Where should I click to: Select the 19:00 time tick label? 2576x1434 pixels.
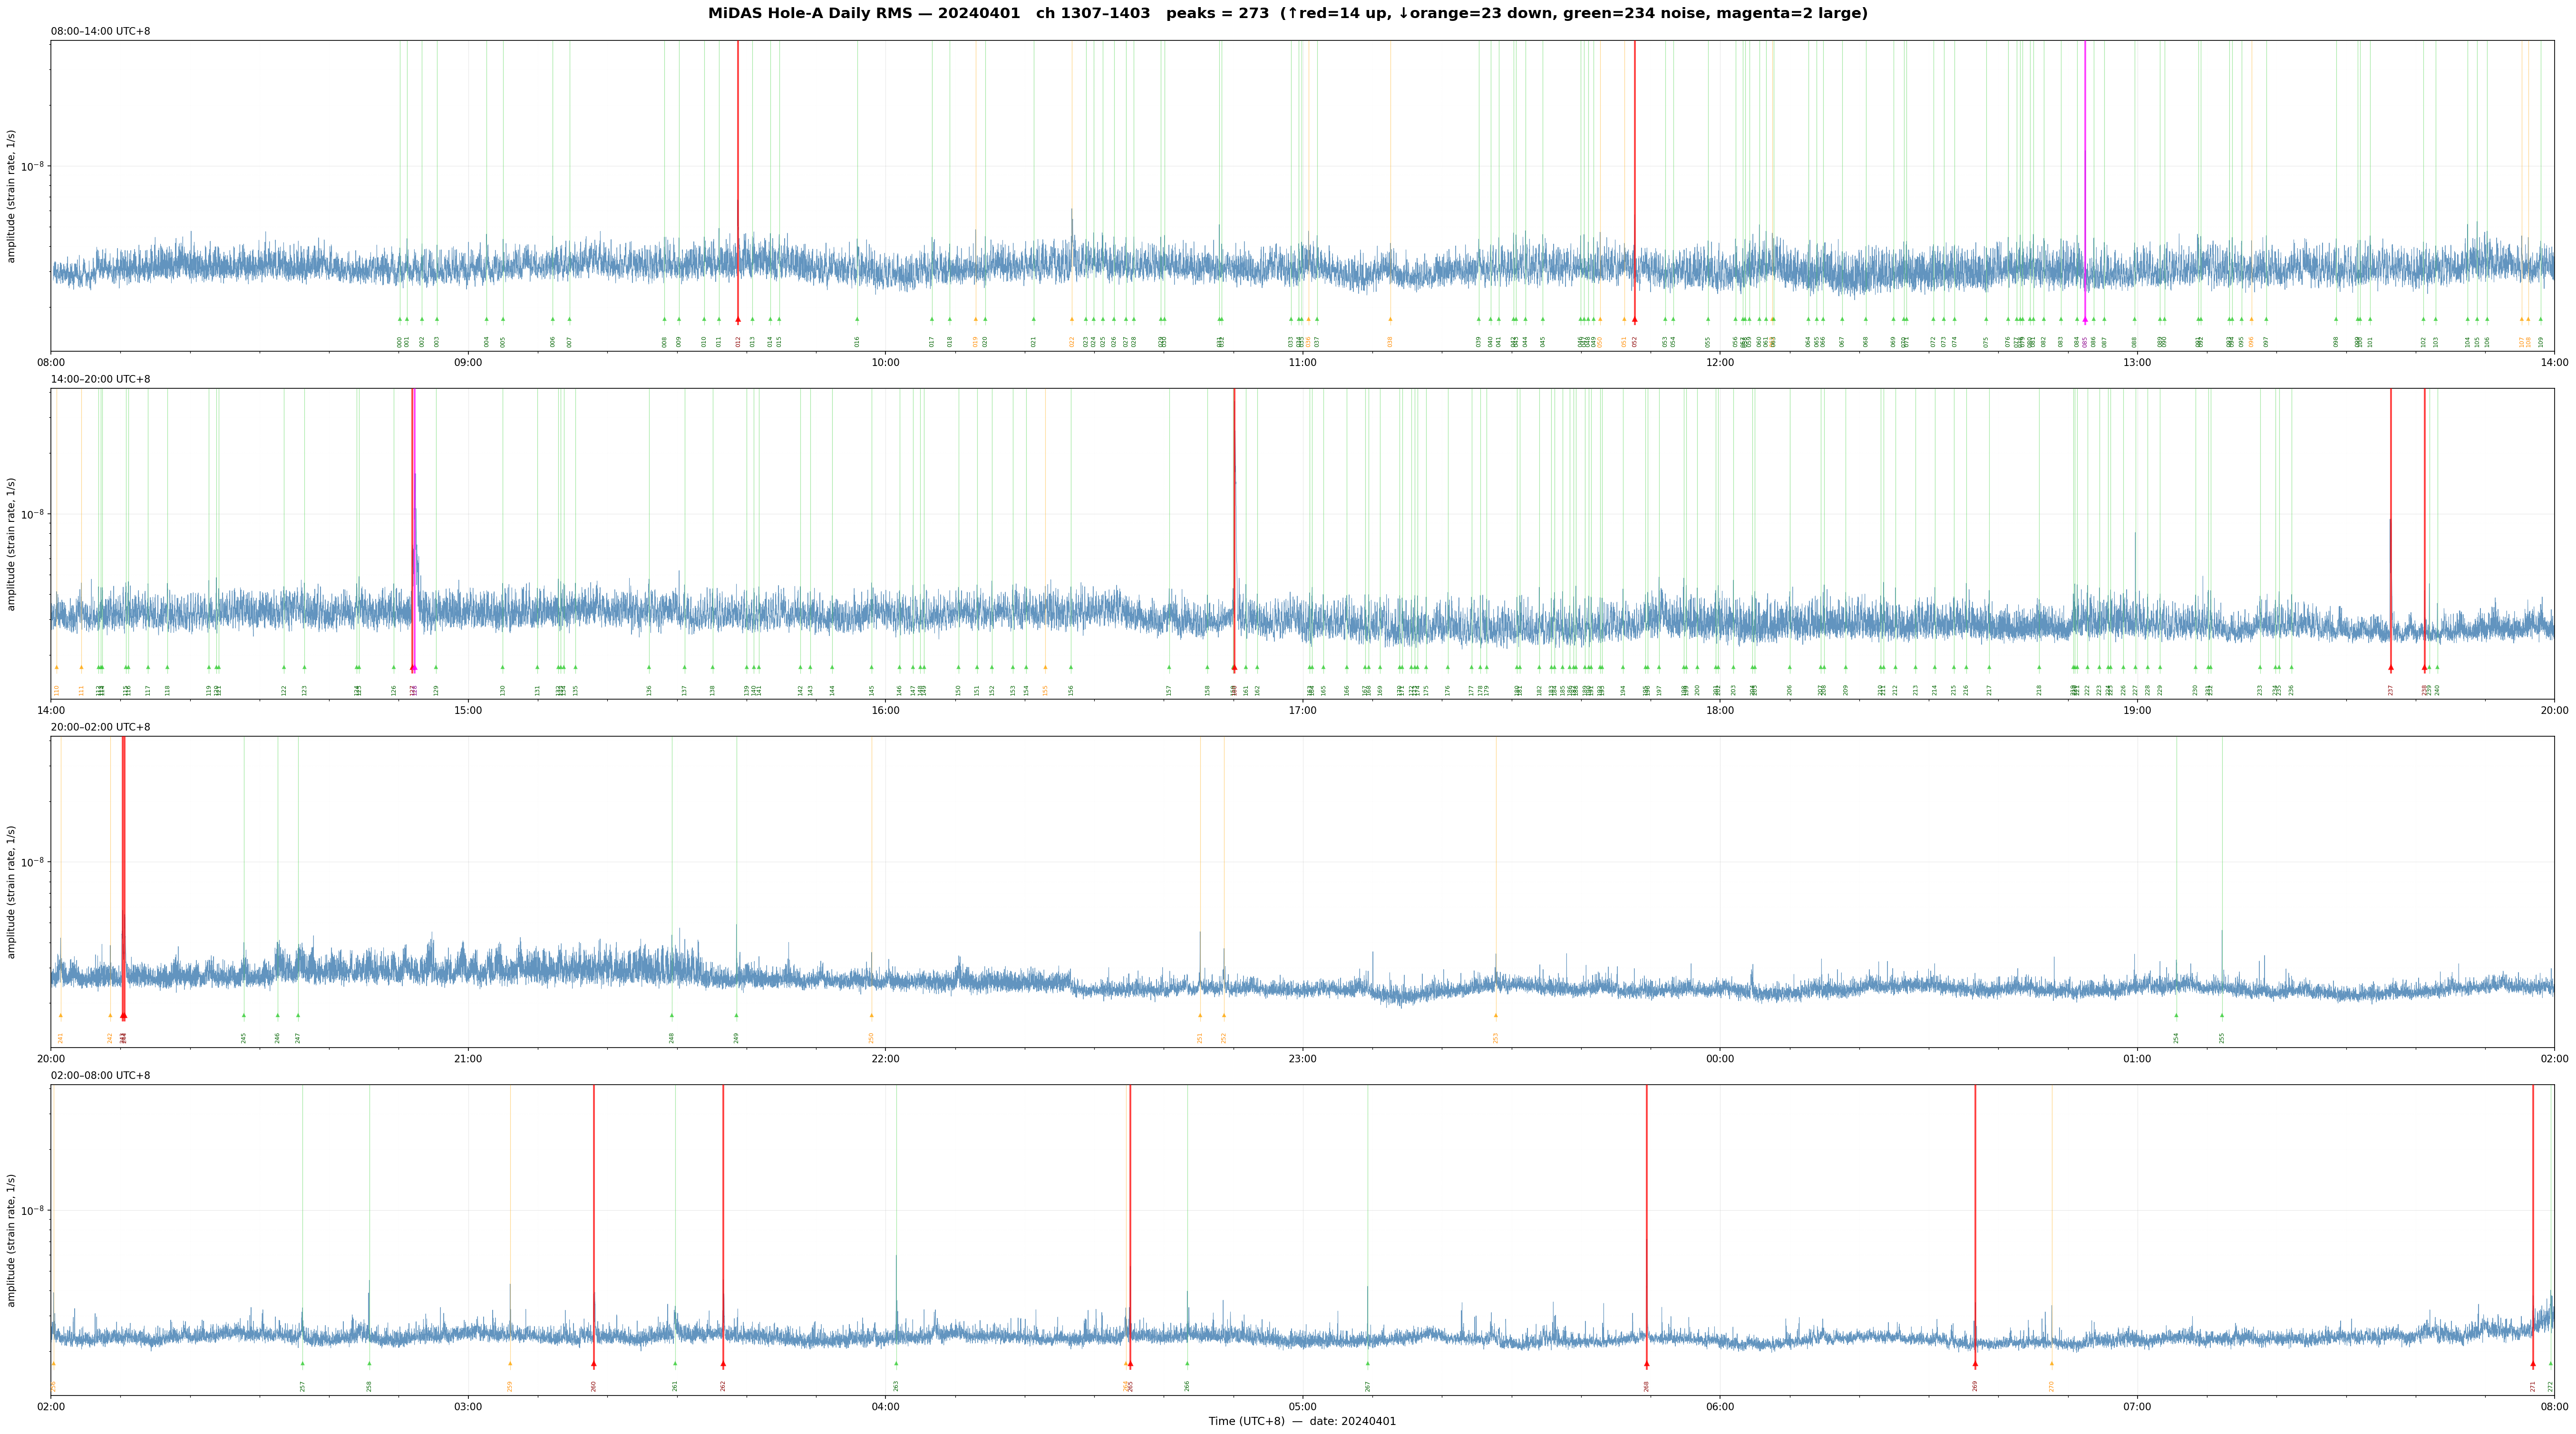[x=2137, y=711]
